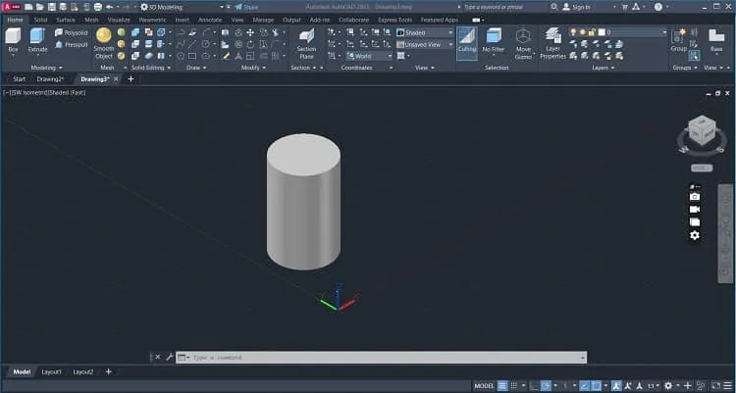Toggle layer lock padlock icon
Viewport: 736px width, 393px height.
coord(592,32)
